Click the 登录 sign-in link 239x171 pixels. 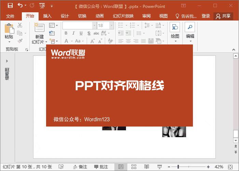pos(206,16)
